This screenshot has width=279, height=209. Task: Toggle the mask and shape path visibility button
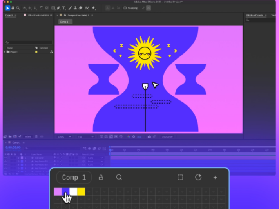tap(111, 137)
